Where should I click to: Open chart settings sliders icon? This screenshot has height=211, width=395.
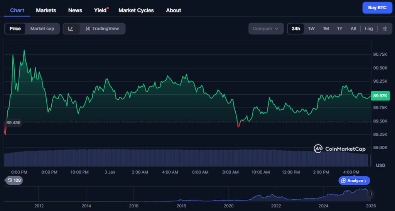pos(385,29)
